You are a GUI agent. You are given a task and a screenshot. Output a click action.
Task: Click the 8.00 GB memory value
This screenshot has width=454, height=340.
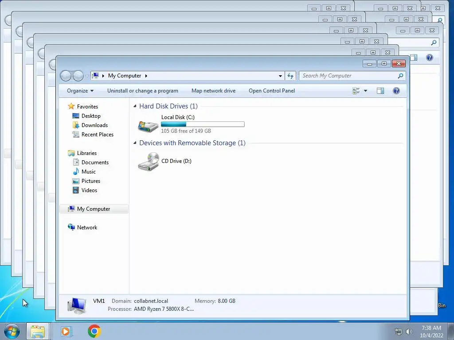click(x=227, y=301)
